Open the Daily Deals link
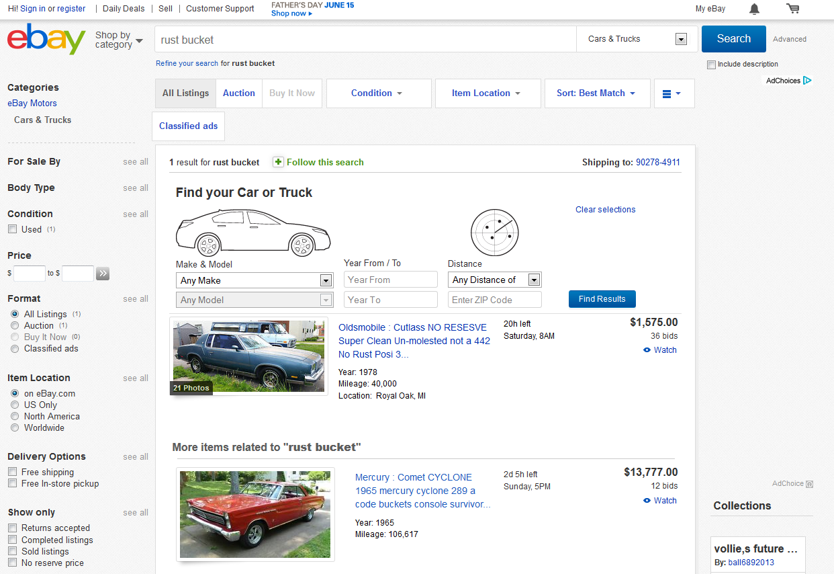 [123, 9]
